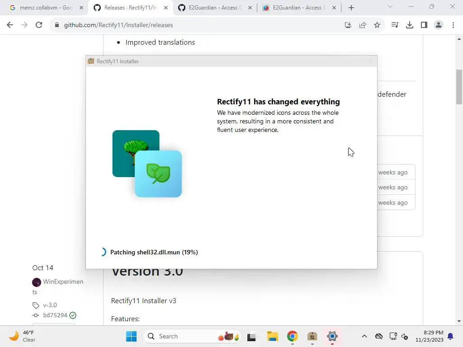
Task: Open the Rectify11 installer taskbar icon
Action: (312, 336)
